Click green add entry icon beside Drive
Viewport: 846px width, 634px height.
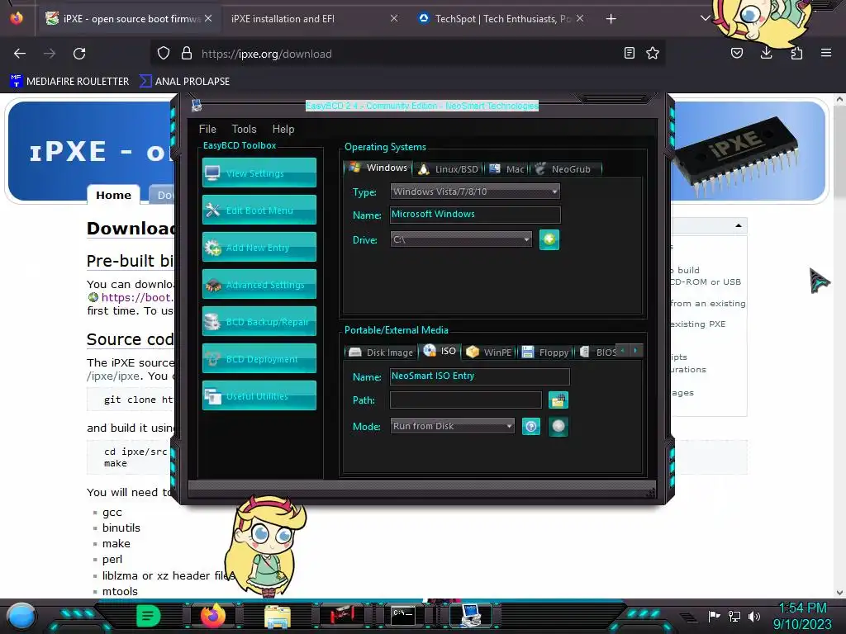[549, 239]
